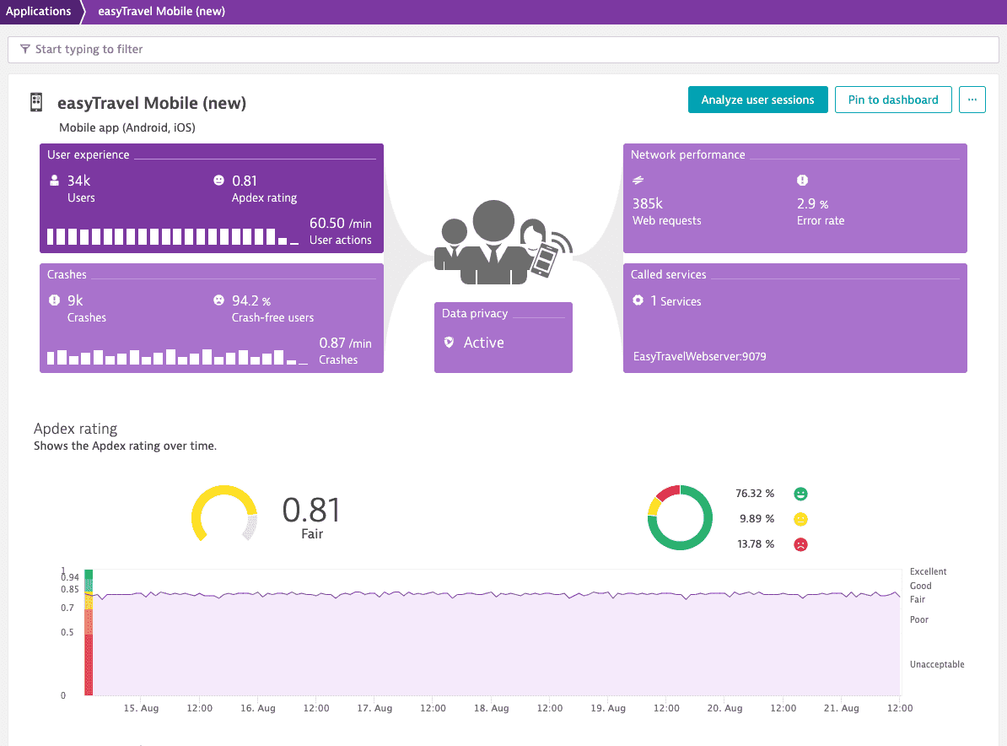The width and height of the screenshot is (1007, 746).
Task: Click the red frustrated face legend
Action: (x=800, y=544)
